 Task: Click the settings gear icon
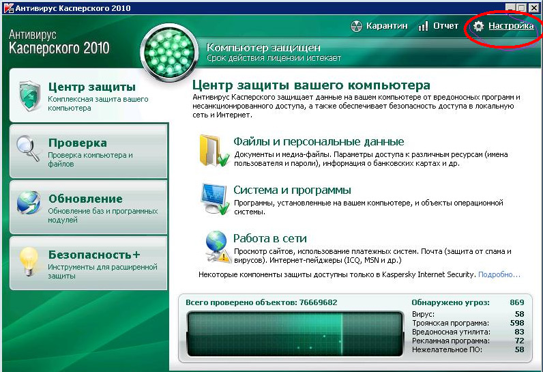pyautogui.click(x=478, y=26)
